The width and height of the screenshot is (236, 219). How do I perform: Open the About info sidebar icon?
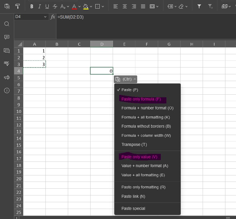(7, 90)
